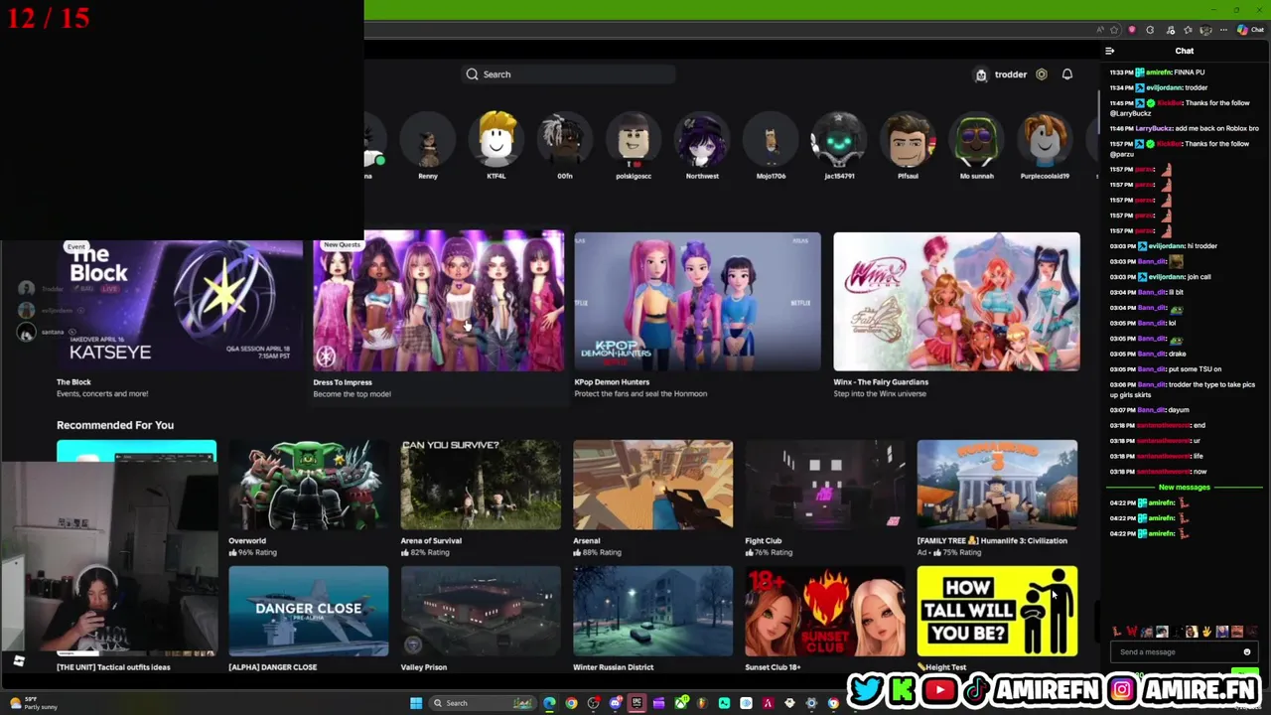Open browser Settings and more menu
1271x715 pixels.
[1225, 30]
